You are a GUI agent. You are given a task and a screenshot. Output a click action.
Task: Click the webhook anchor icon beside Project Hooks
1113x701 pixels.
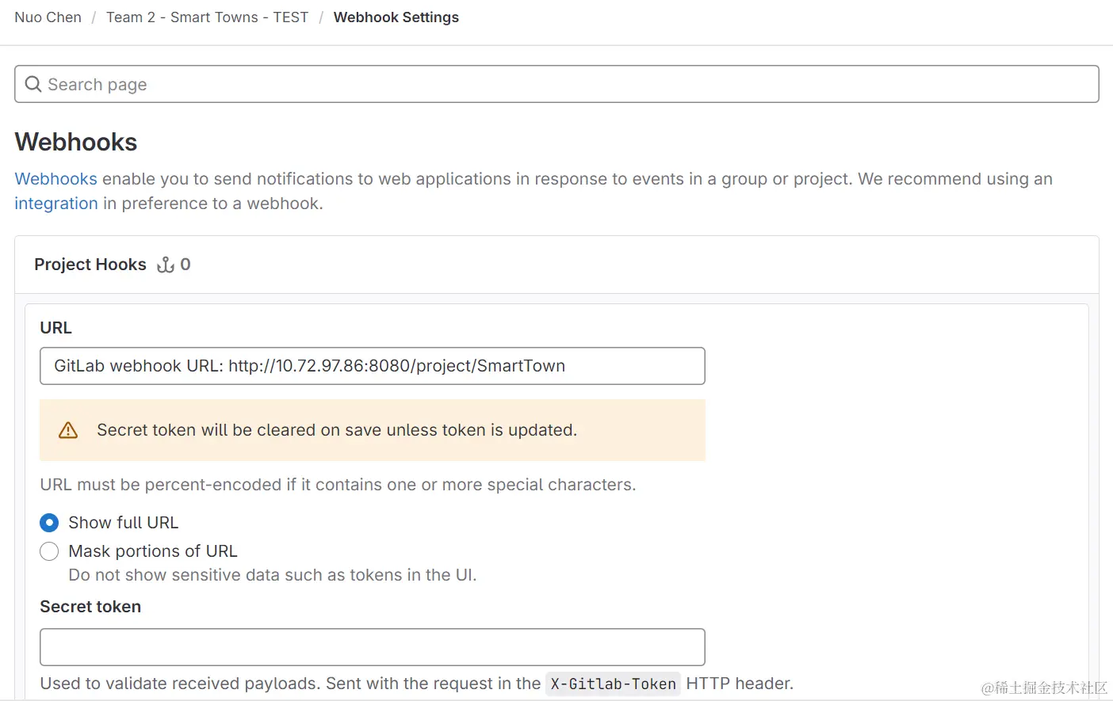tap(165, 265)
